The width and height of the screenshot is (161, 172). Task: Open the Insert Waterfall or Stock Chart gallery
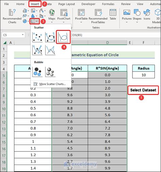point(42,11)
